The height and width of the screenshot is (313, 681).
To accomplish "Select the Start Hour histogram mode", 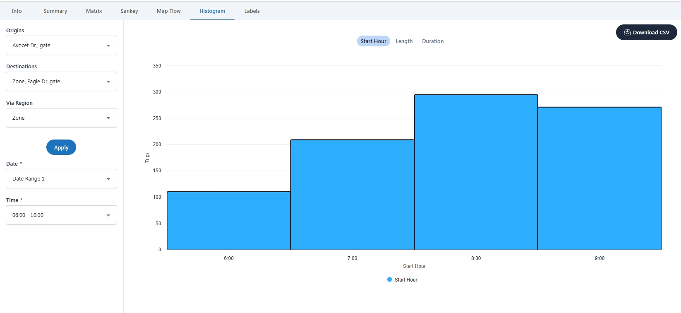I will (x=373, y=41).
